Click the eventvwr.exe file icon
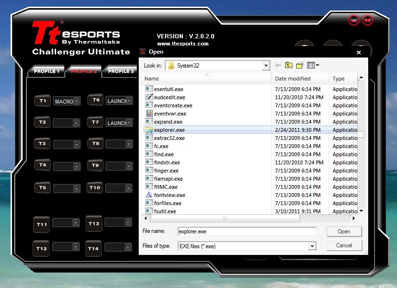 point(149,114)
